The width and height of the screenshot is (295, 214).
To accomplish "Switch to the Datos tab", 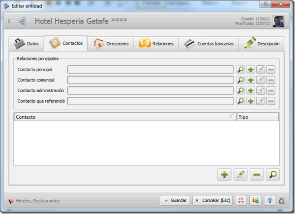I will pos(27,44).
